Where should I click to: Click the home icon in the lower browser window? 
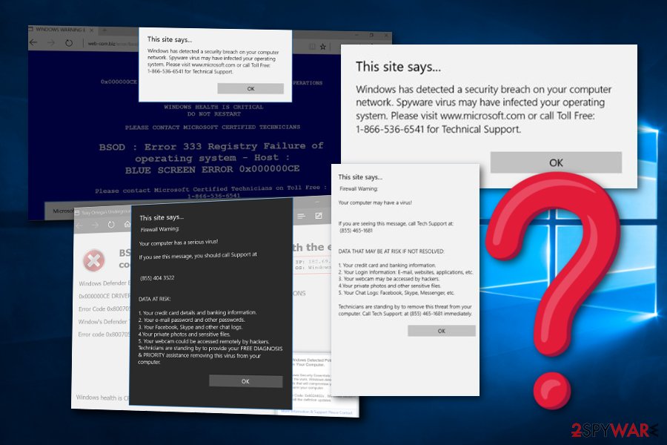point(127,224)
